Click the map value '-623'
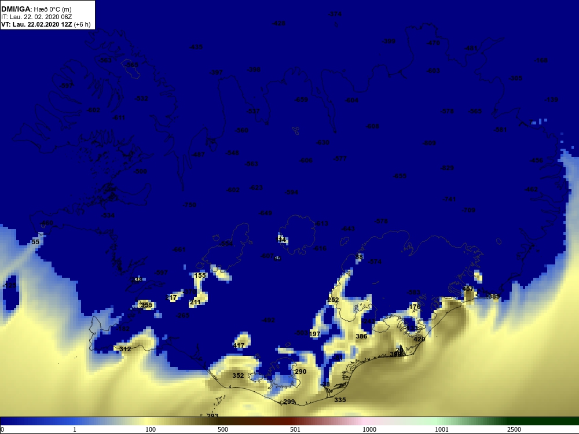579x434 pixels. tap(256, 187)
